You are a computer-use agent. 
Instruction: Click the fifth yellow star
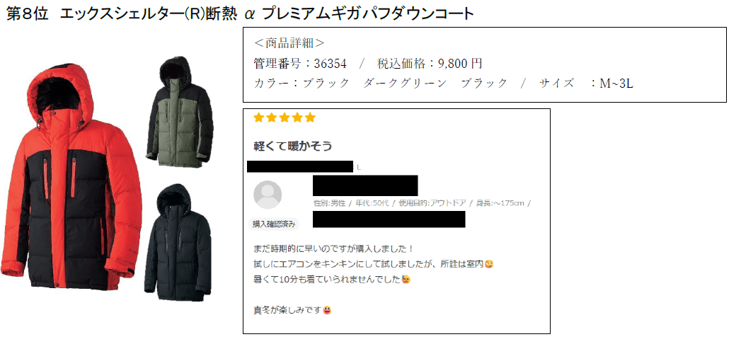(x=310, y=118)
